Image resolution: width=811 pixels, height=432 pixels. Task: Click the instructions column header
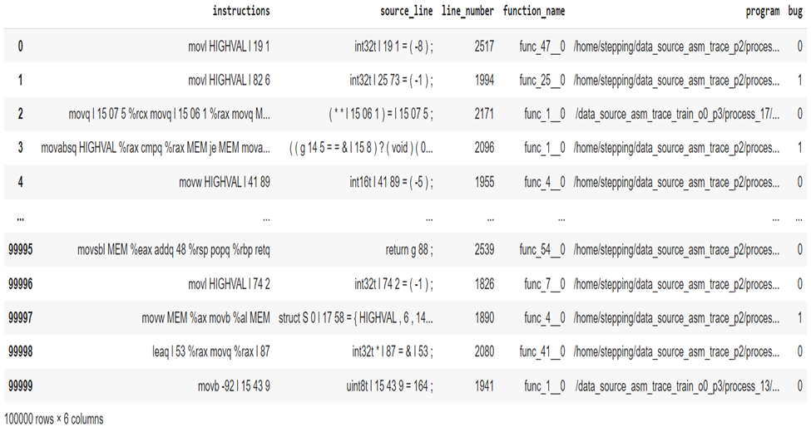[241, 11]
